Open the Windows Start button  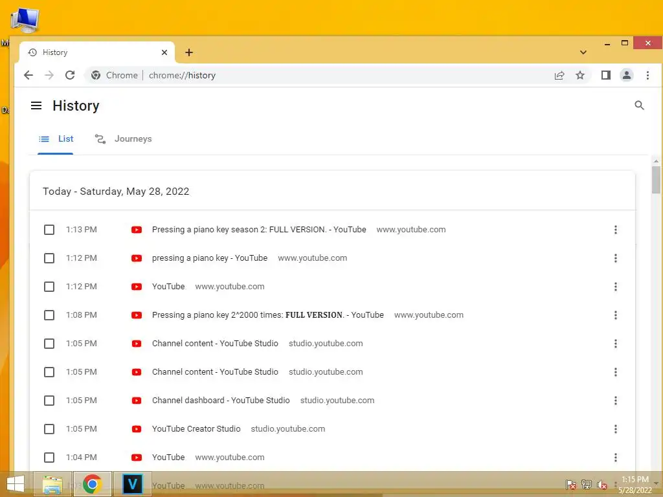[x=16, y=484]
